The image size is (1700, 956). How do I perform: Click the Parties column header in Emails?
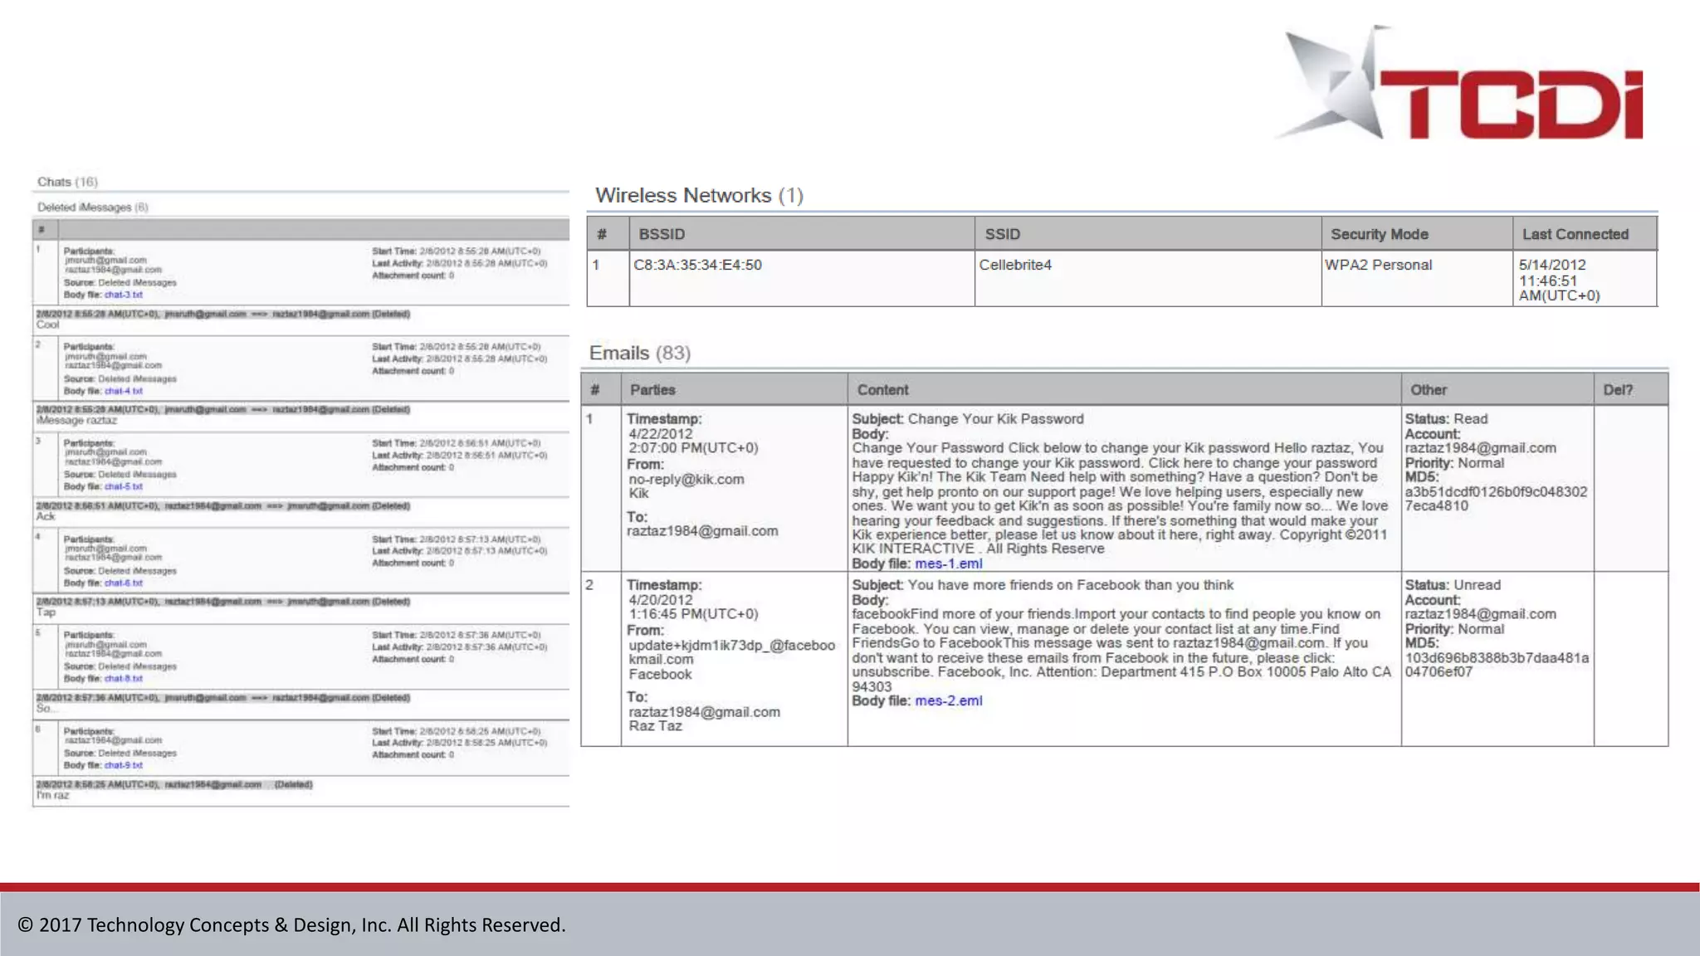tap(652, 389)
